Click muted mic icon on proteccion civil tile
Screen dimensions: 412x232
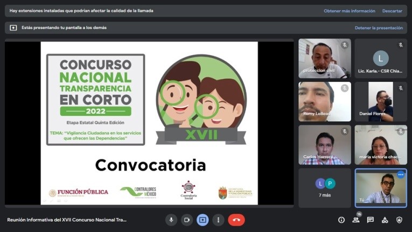345,45
